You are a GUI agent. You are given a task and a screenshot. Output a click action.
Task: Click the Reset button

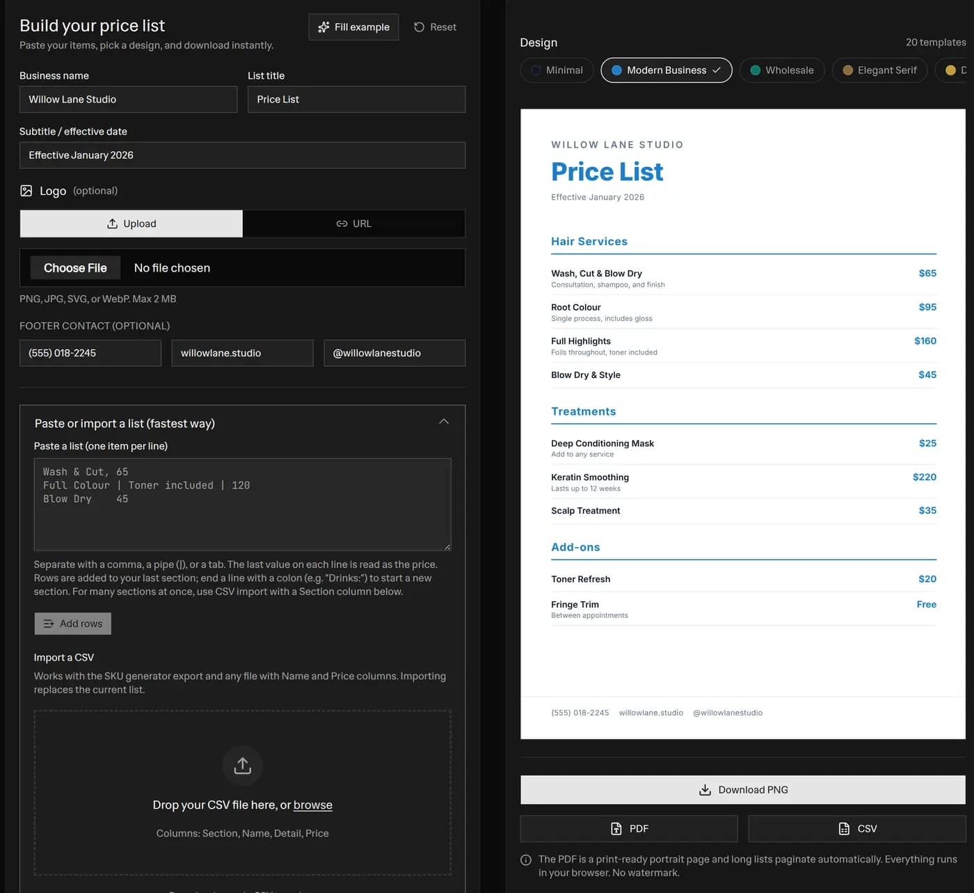[x=436, y=27]
